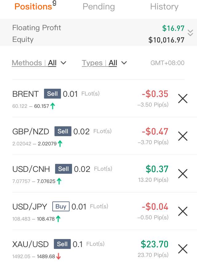Screen dimensions: 197x264
Task: Click the Sell badge on BRENT
Action: click(x=52, y=94)
